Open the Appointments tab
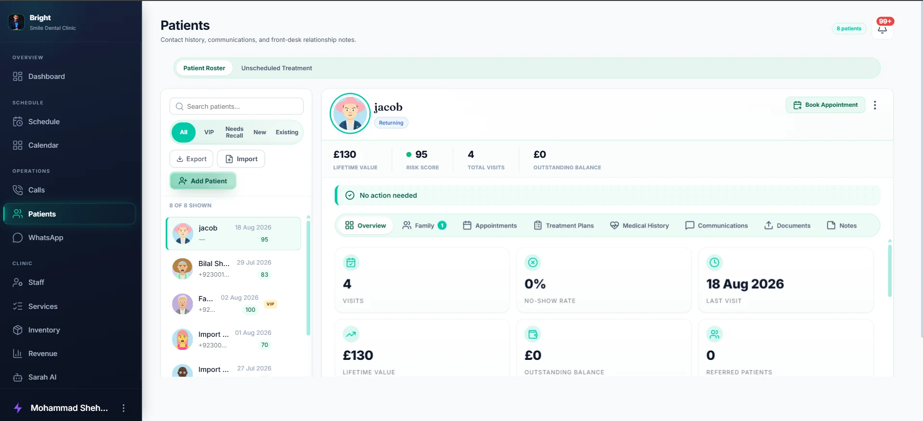The image size is (923, 421). pyautogui.click(x=490, y=226)
